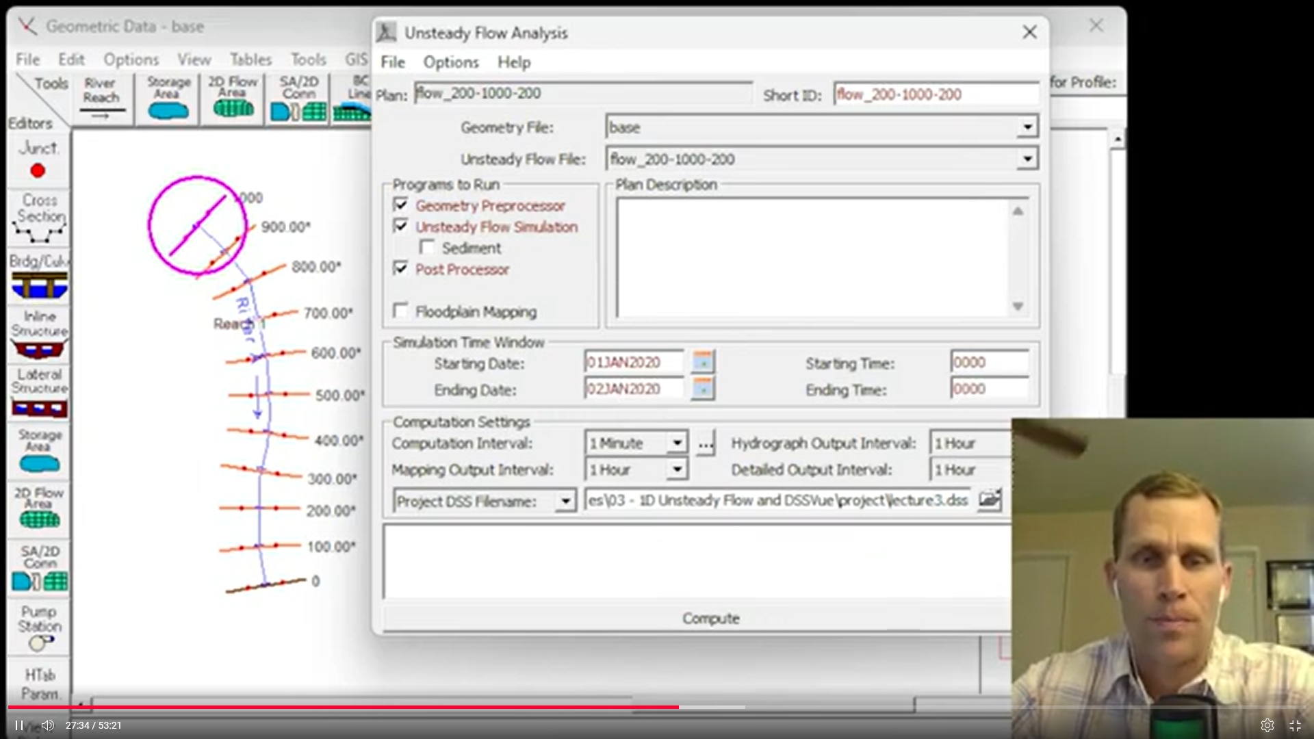Open calendar picker for Starting Date
Viewport: 1314px width, 739px height.
coord(703,362)
